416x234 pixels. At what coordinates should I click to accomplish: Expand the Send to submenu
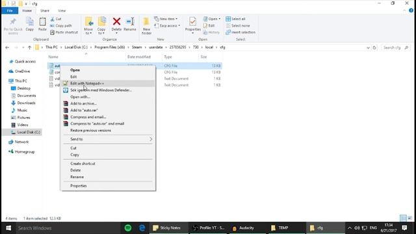108,139
